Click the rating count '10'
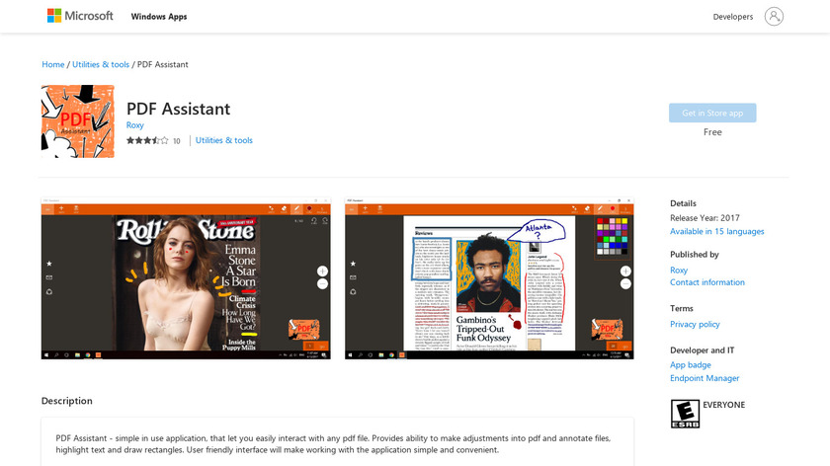Viewport: 830px width, 466px height. click(x=176, y=141)
